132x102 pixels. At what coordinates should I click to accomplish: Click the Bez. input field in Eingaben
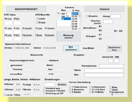(x=104, y=75)
